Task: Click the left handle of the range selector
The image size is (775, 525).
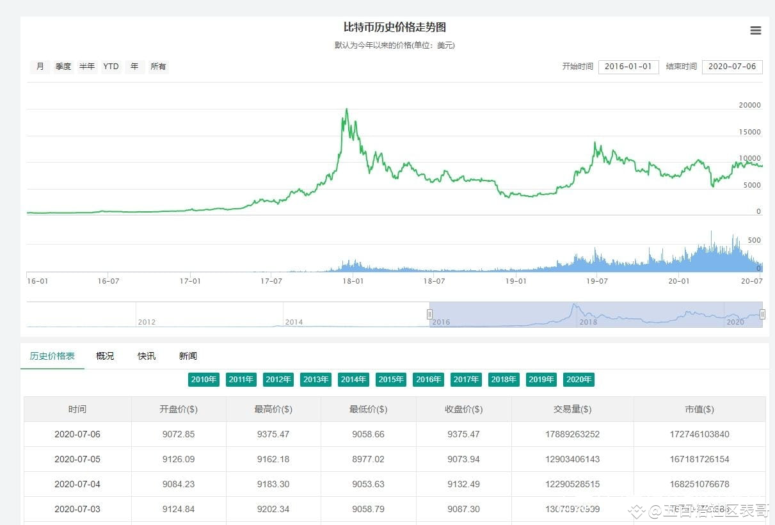Action: [x=429, y=314]
